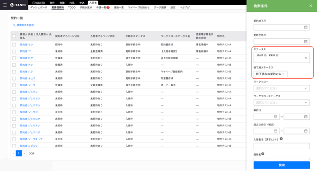Open the 検索条件を指定 search link
The image size is (317, 171).
[24, 25]
